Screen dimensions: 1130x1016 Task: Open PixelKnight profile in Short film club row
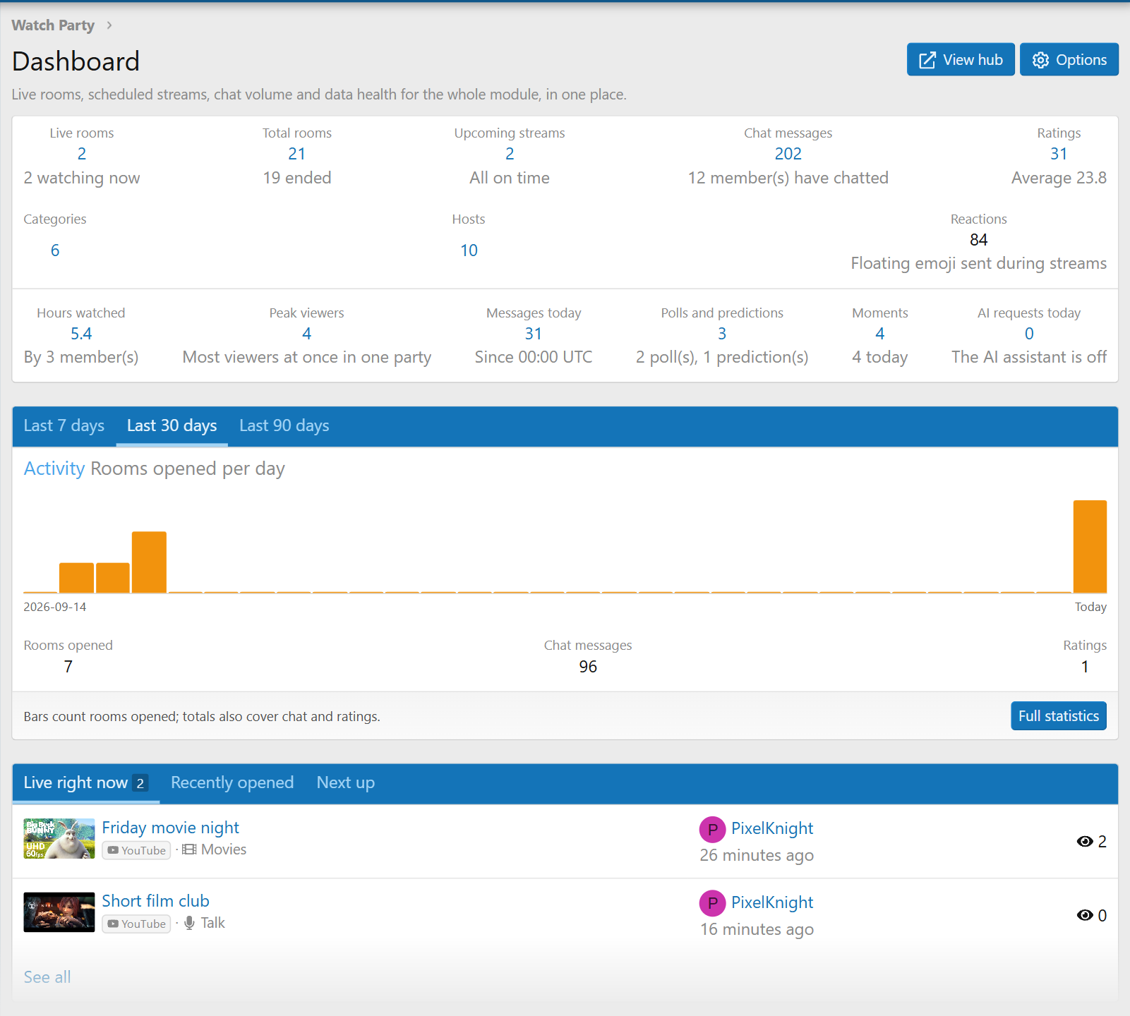point(772,902)
